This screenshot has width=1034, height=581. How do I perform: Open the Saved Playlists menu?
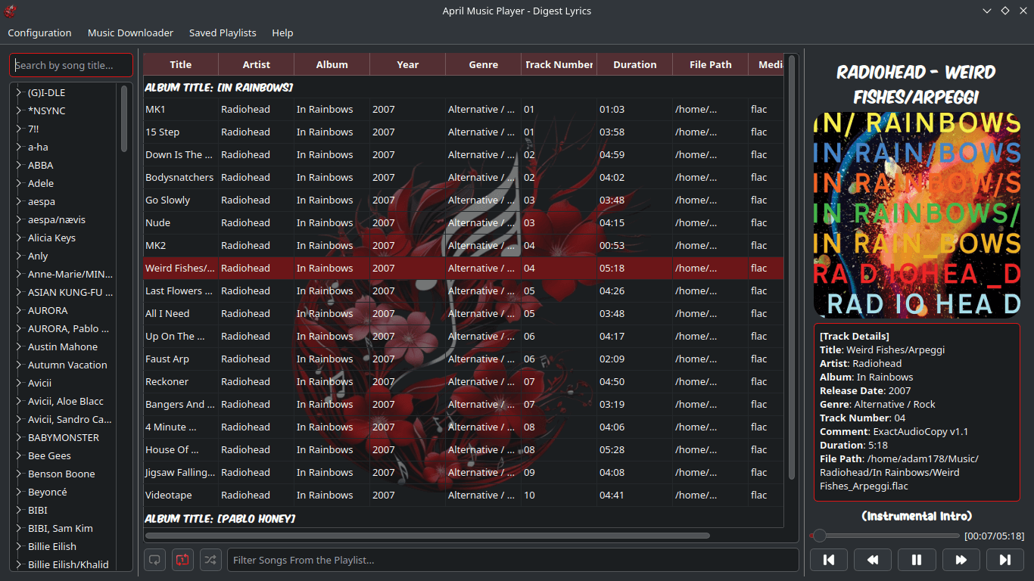point(223,33)
